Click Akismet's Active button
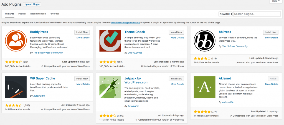The image size is (284, 125). [x=273, y=79]
